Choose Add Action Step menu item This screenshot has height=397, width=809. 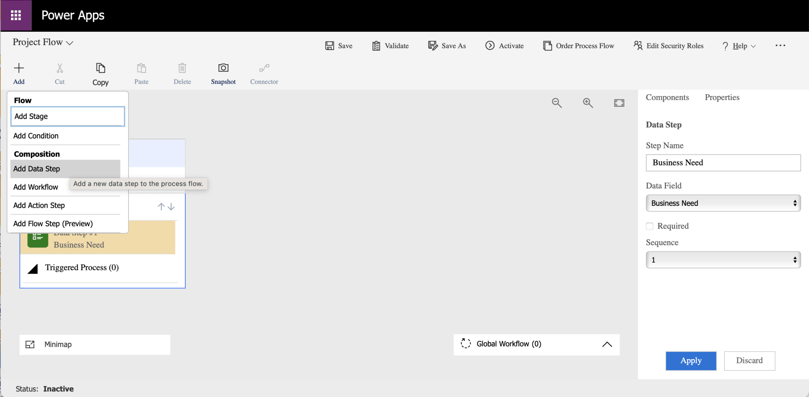click(x=39, y=206)
